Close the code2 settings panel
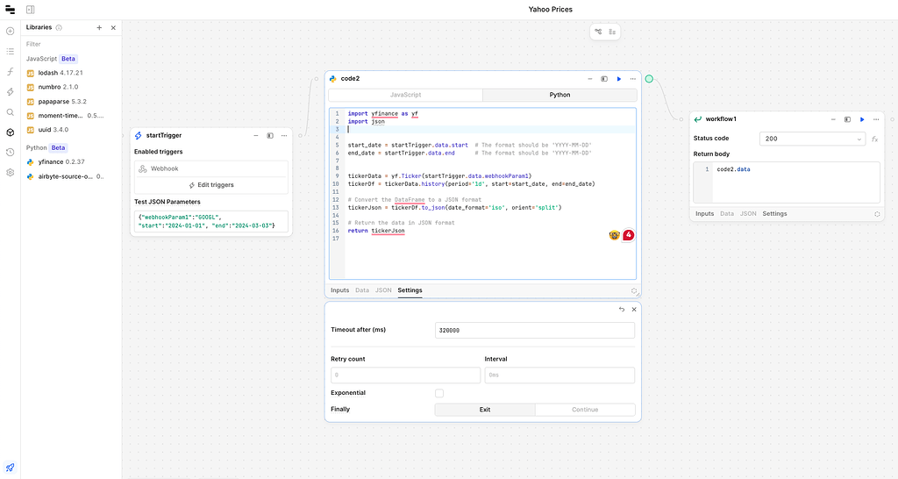The width and height of the screenshot is (898, 479). tap(634, 310)
